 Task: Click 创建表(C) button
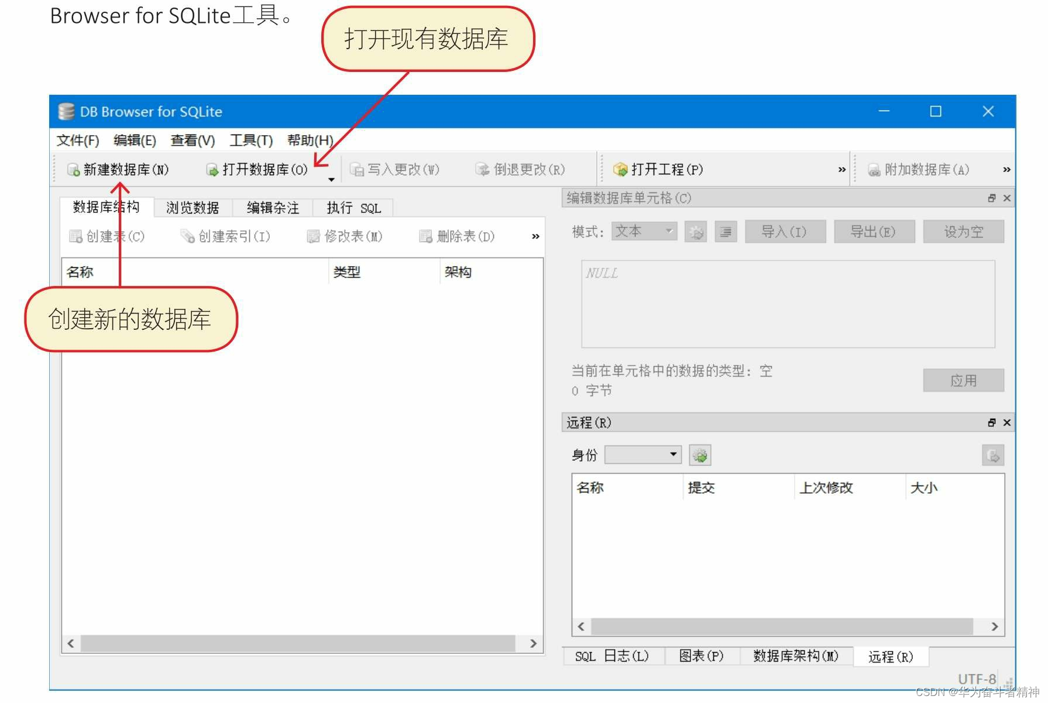click(107, 236)
